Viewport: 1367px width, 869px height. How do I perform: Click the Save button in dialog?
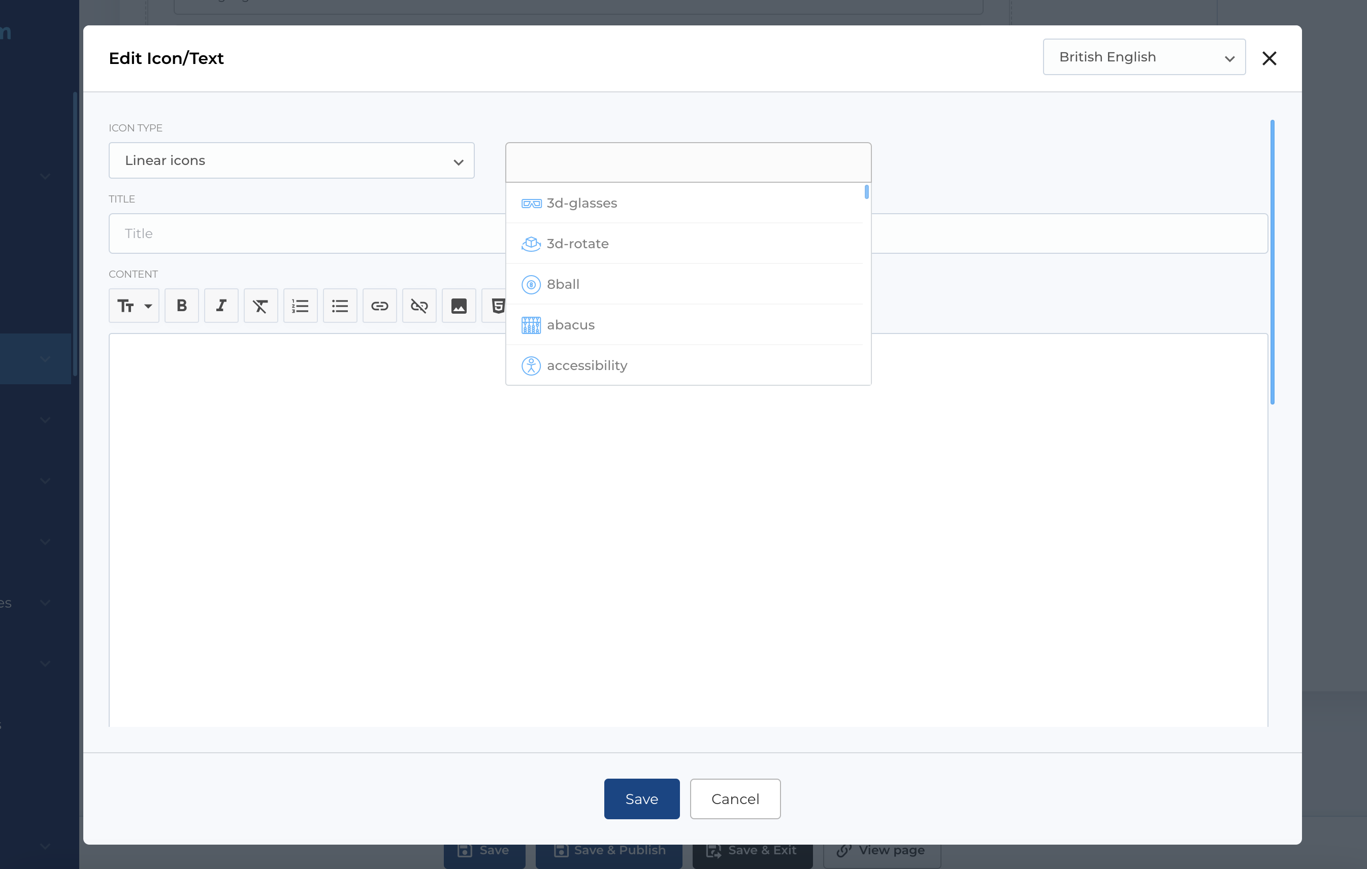[641, 798]
